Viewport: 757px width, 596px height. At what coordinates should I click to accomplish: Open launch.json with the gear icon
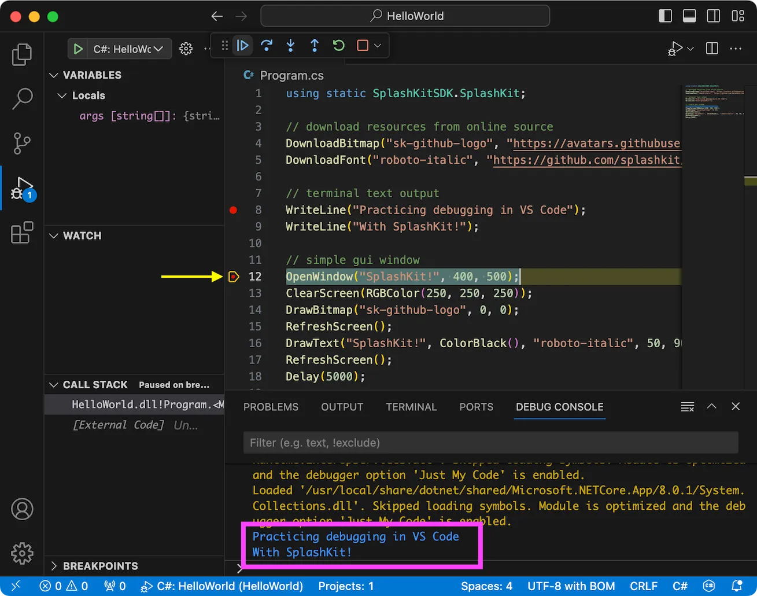[186, 49]
